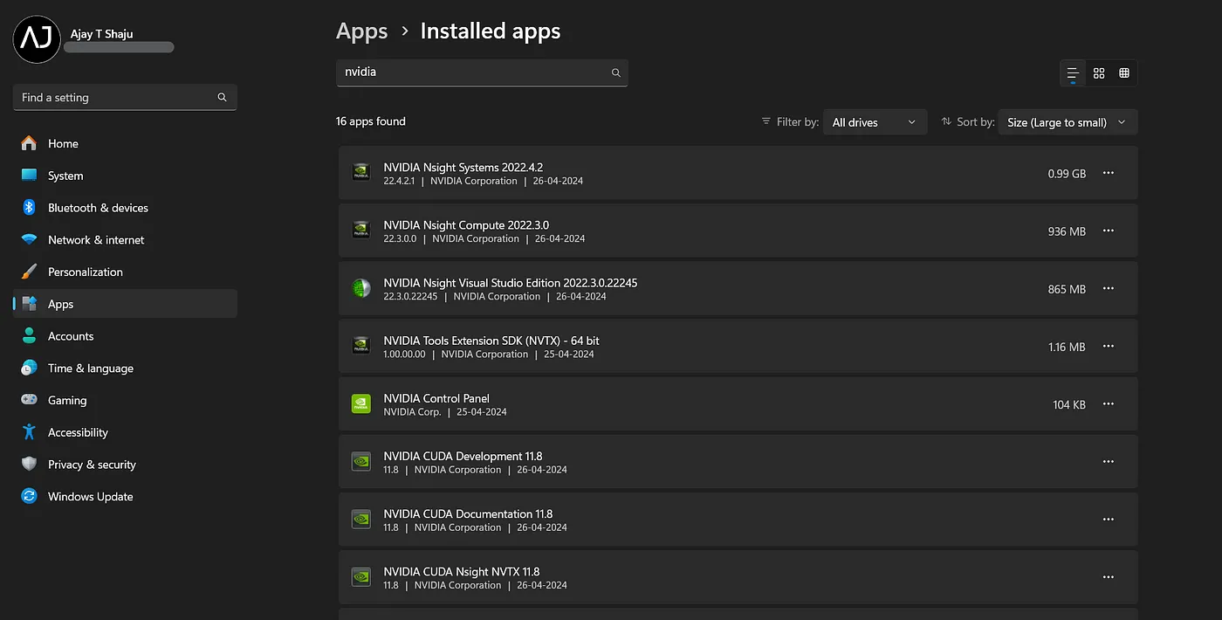
Task: Go to System settings label
Action: pos(65,176)
